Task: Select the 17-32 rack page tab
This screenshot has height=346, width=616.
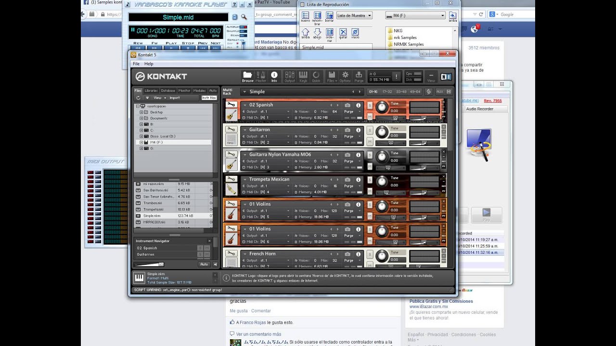Action: [387, 91]
